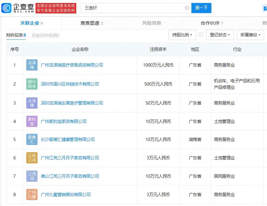Switch to the 风险信息 tab
The height and width of the screenshot is (206, 267).
(152, 23)
